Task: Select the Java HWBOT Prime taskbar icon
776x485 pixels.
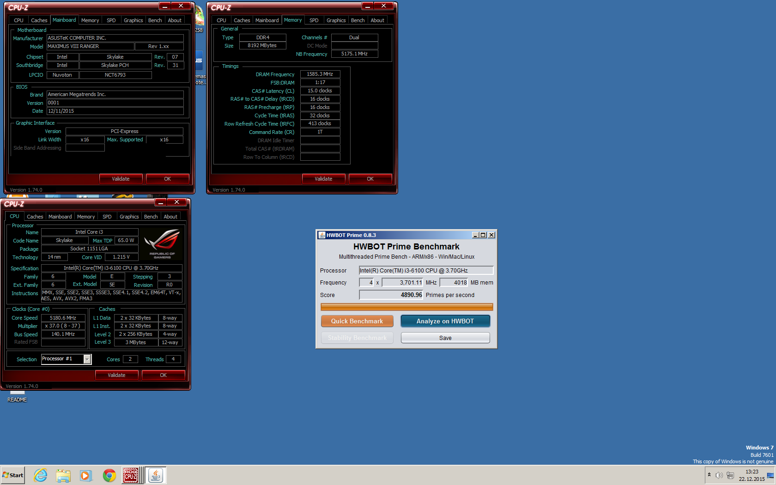Action: 156,475
